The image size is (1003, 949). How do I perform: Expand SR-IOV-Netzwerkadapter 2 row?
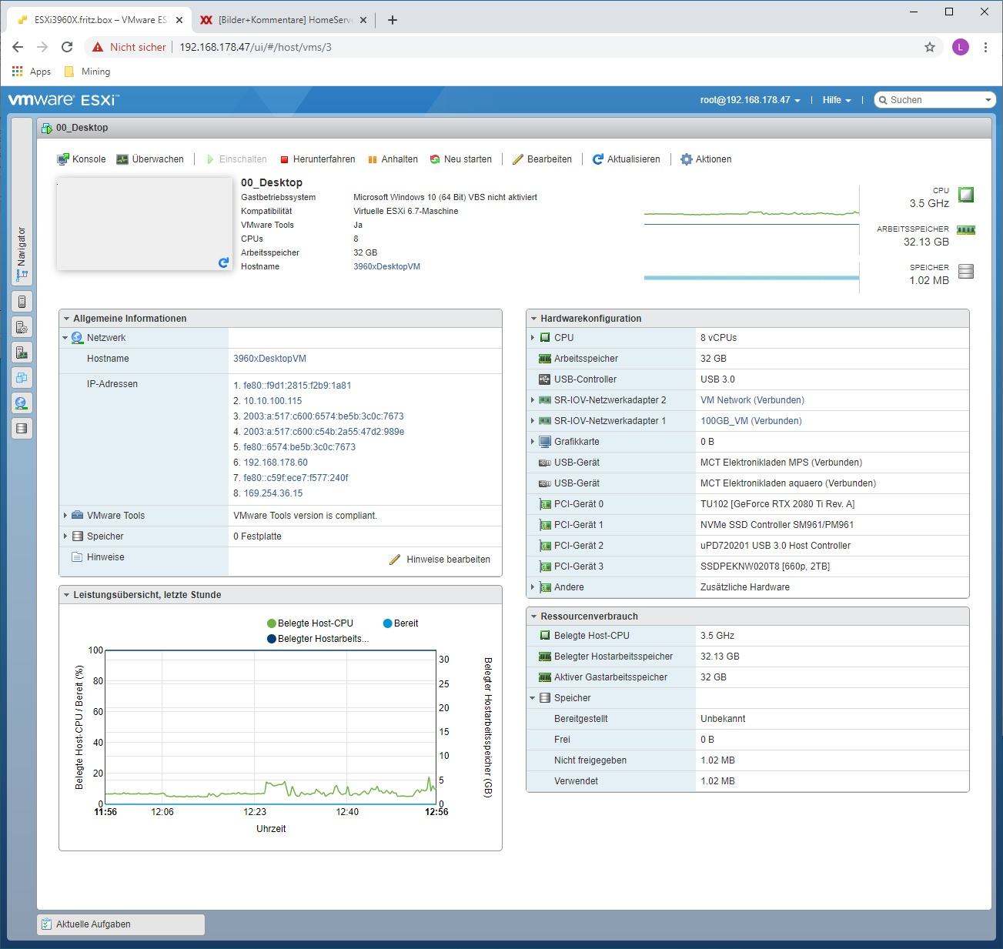click(533, 400)
